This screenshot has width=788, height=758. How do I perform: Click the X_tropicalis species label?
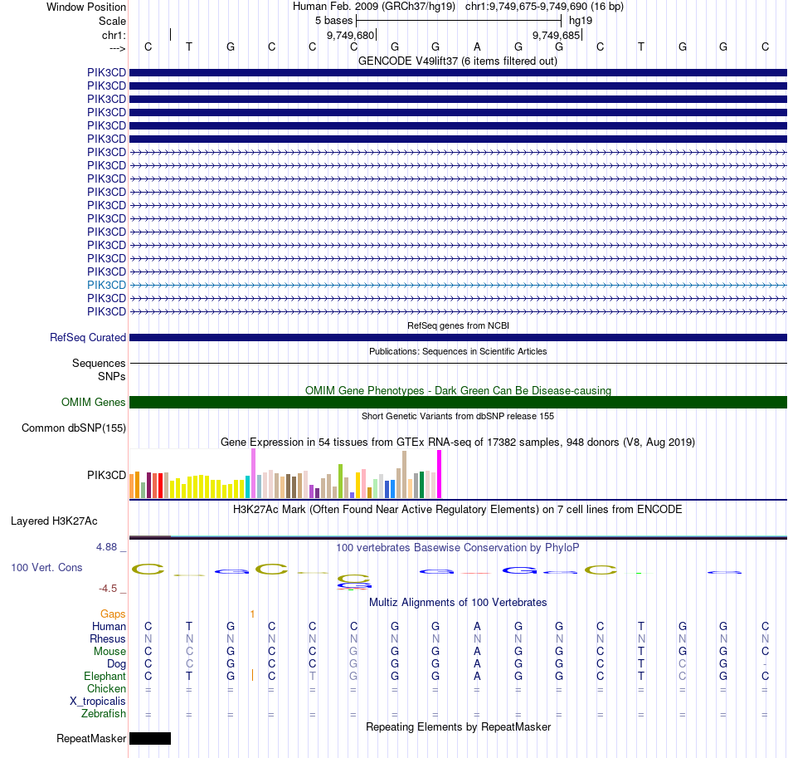(x=98, y=702)
